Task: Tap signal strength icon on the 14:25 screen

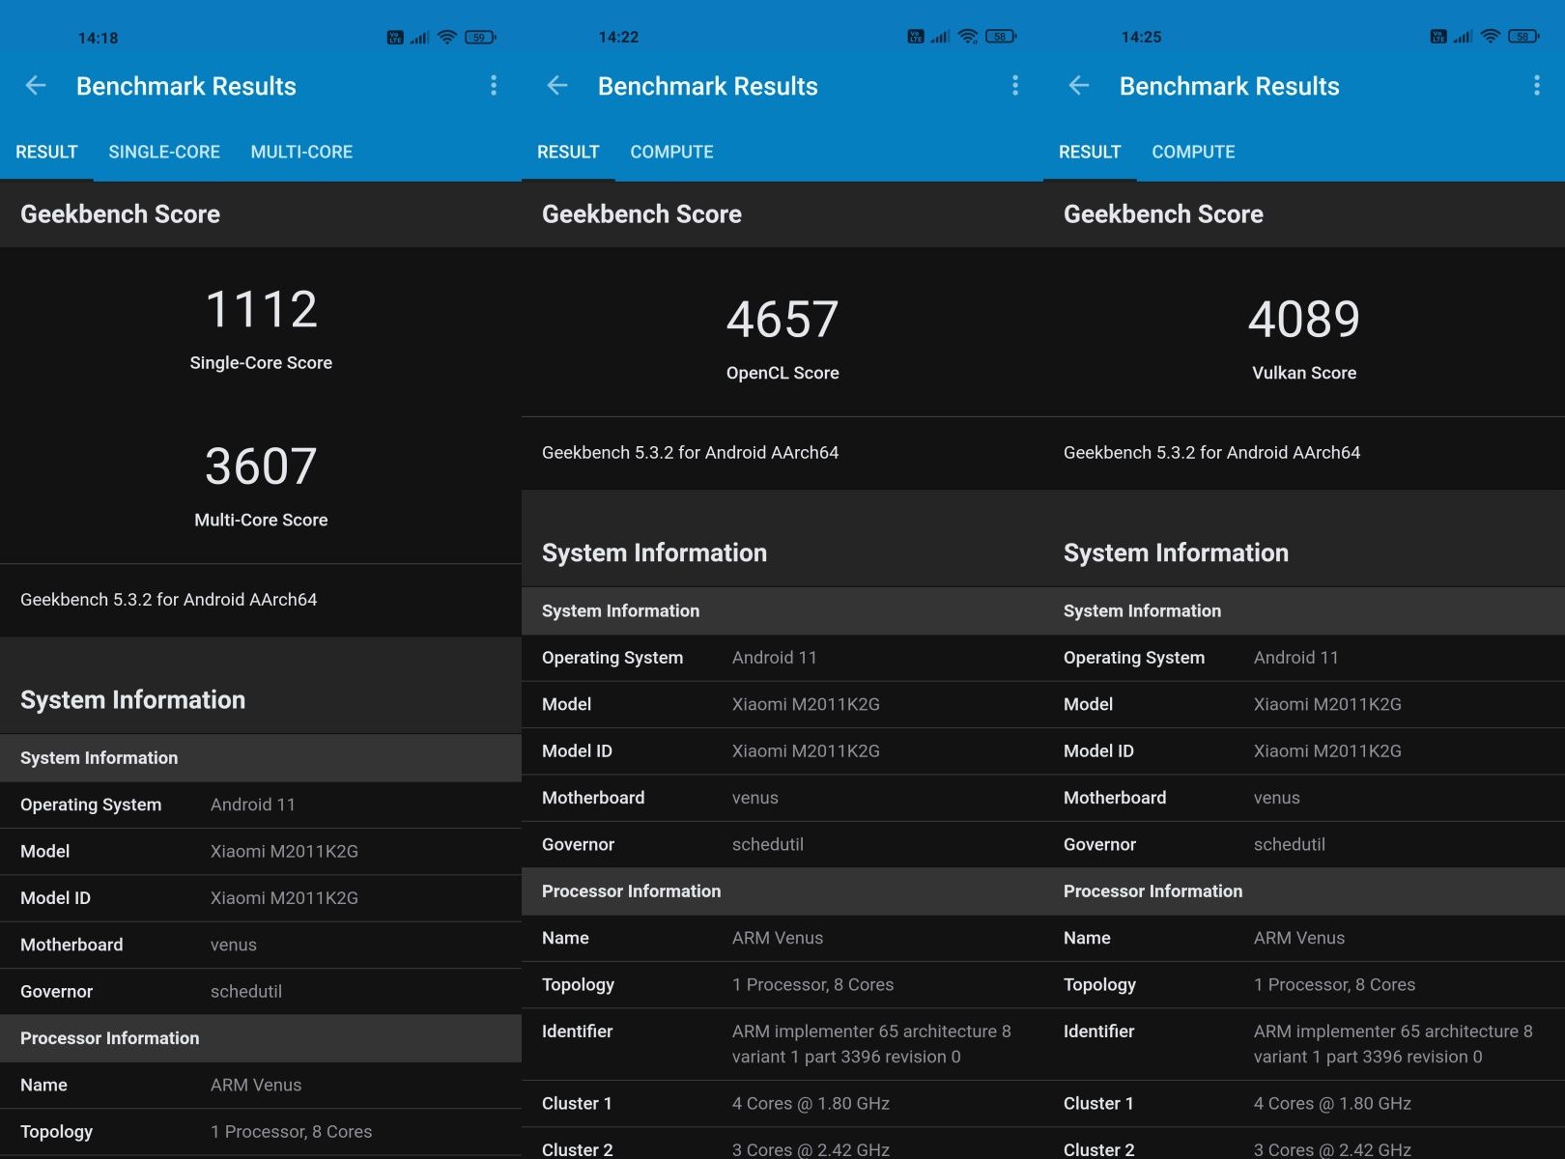Action: point(1463,37)
